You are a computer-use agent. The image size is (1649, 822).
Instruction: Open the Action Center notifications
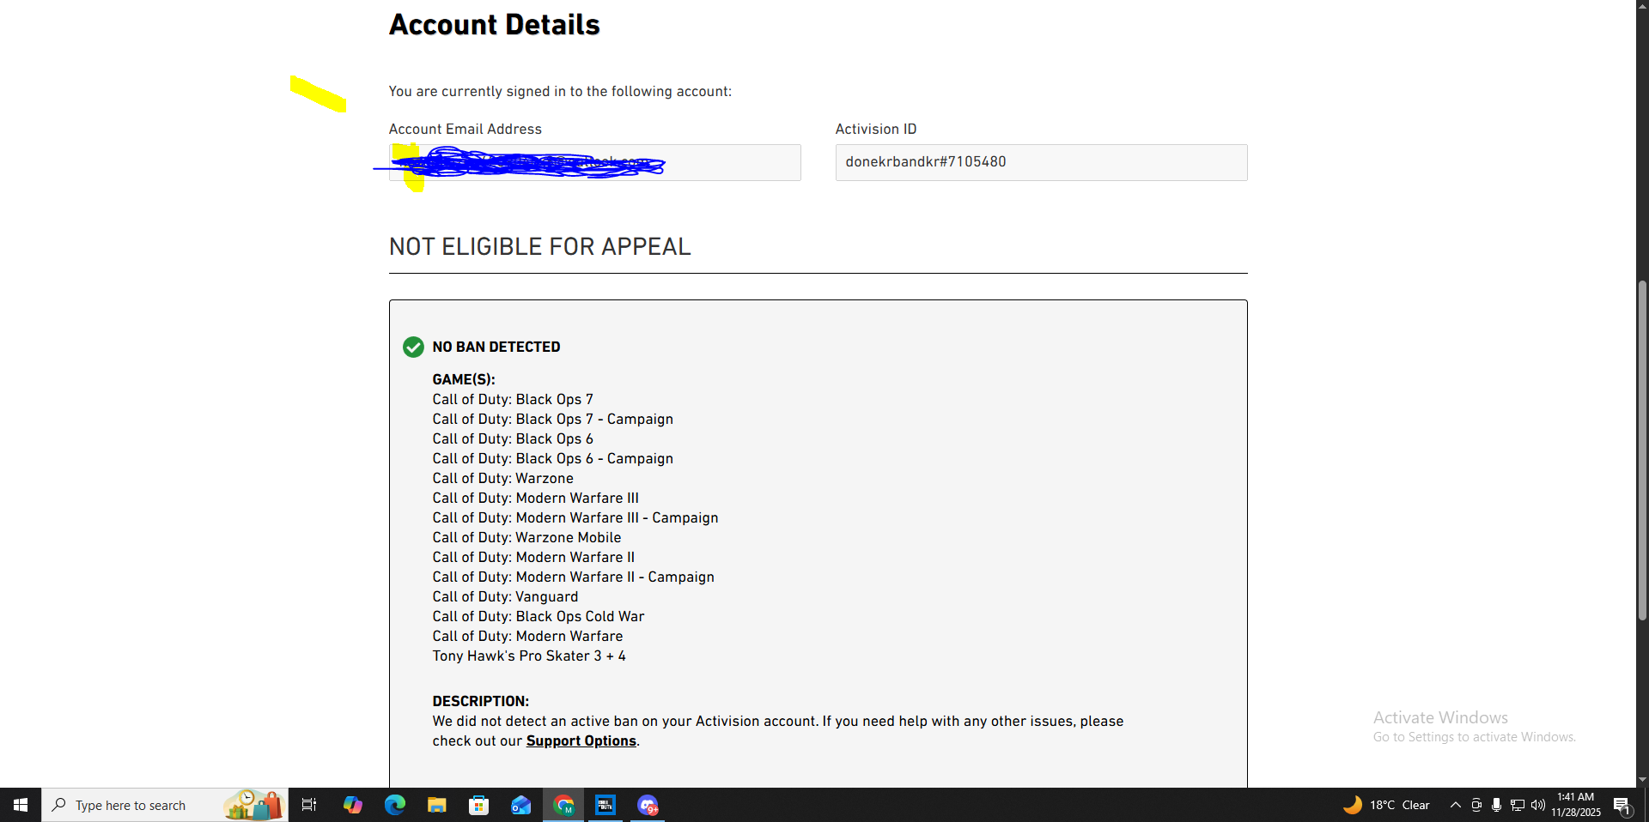pos(1622,805)
